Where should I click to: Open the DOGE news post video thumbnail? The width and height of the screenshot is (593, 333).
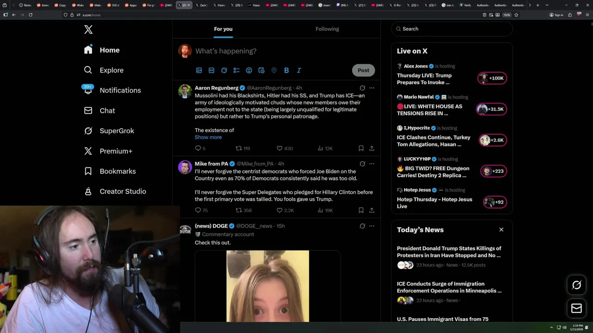tap(268, 286)
